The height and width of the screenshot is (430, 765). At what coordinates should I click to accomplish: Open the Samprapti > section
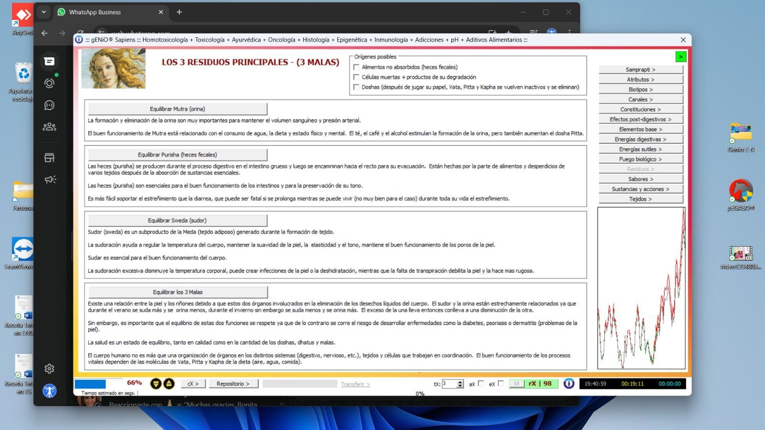640,70
